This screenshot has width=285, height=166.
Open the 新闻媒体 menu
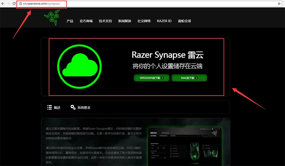125,21
